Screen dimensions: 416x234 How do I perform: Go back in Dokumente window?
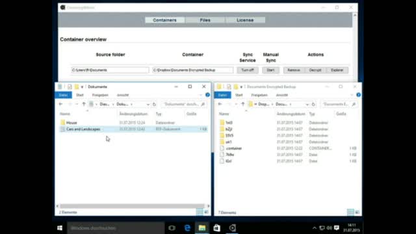click(60, 104)
